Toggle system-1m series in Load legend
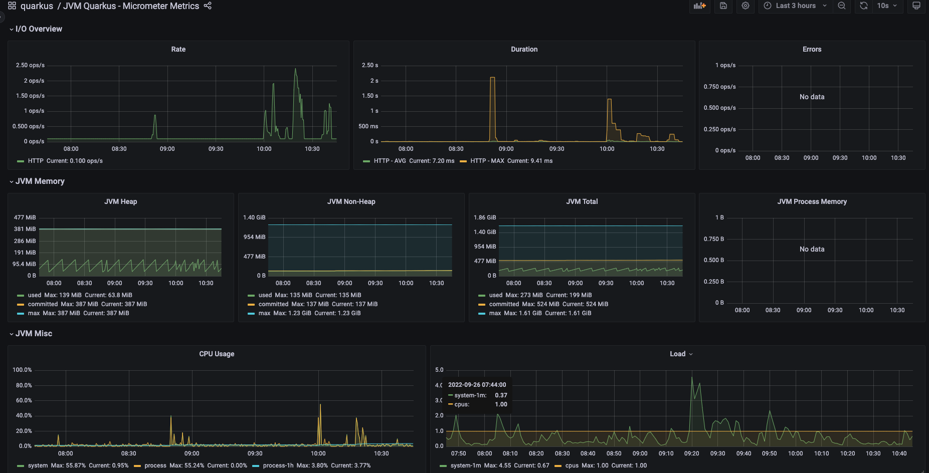Image resolution: width=929 pixels, height=473 pixels. (466, 465)
